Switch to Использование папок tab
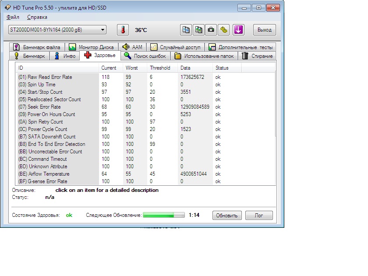Screen dimensions: 368x276 tap(204, 56)
